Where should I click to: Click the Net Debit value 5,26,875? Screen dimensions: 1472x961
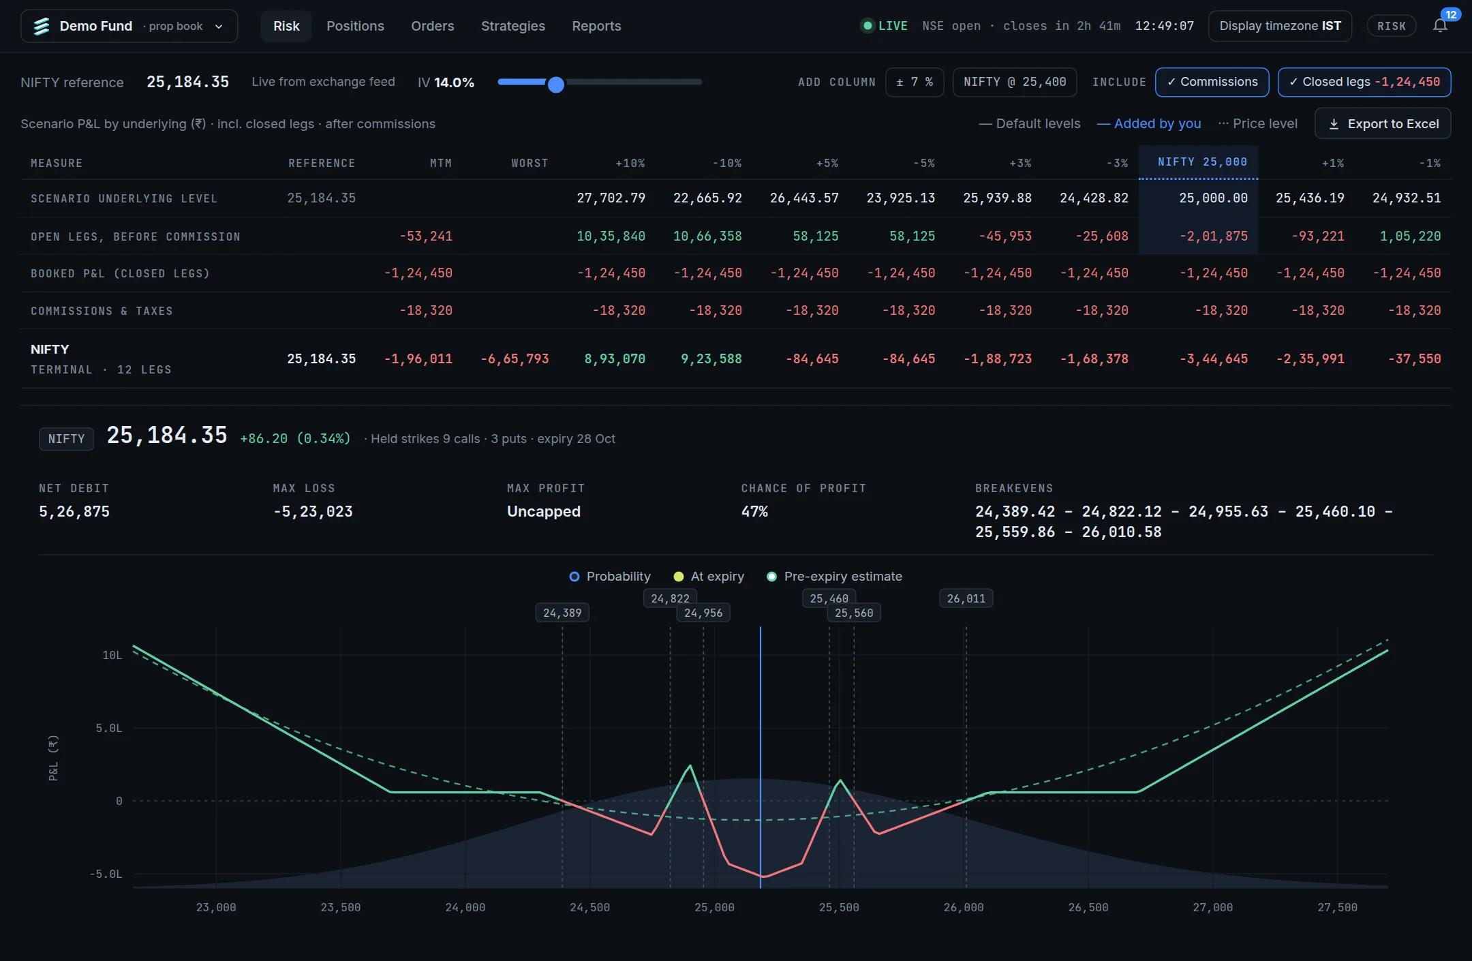74,512
